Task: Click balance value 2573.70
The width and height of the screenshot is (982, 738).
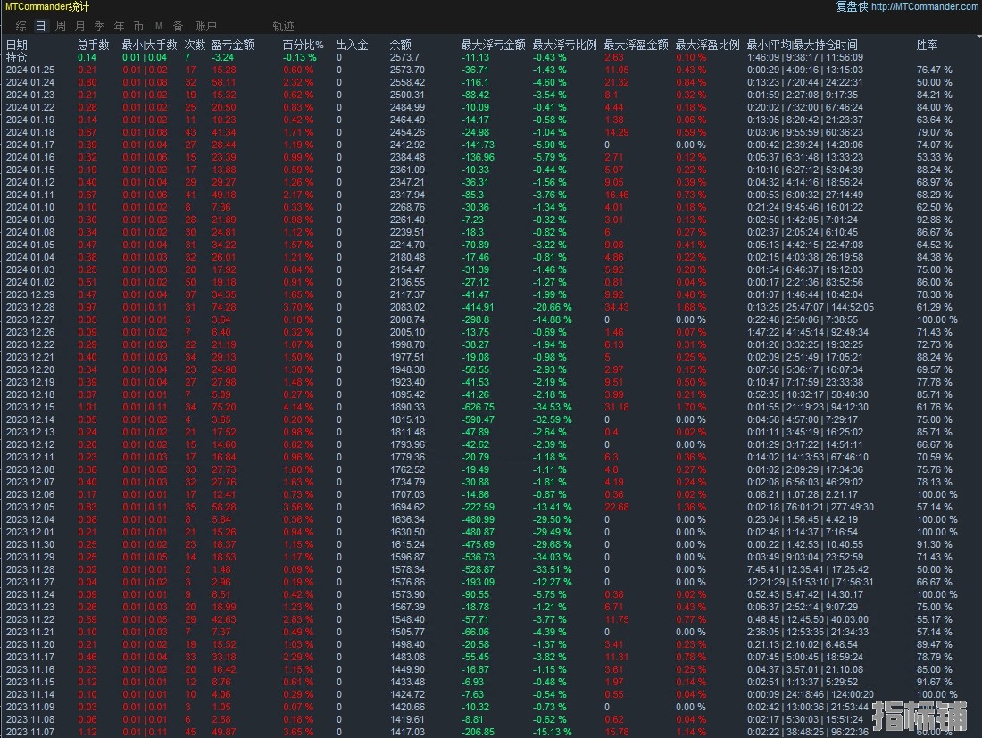Action: pos(407,70)
